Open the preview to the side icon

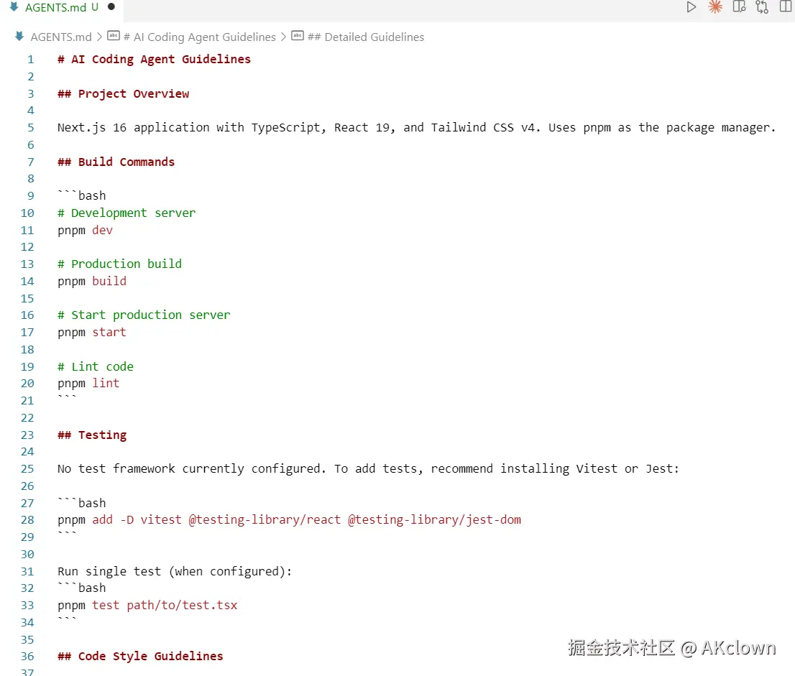tap(739, 7)
